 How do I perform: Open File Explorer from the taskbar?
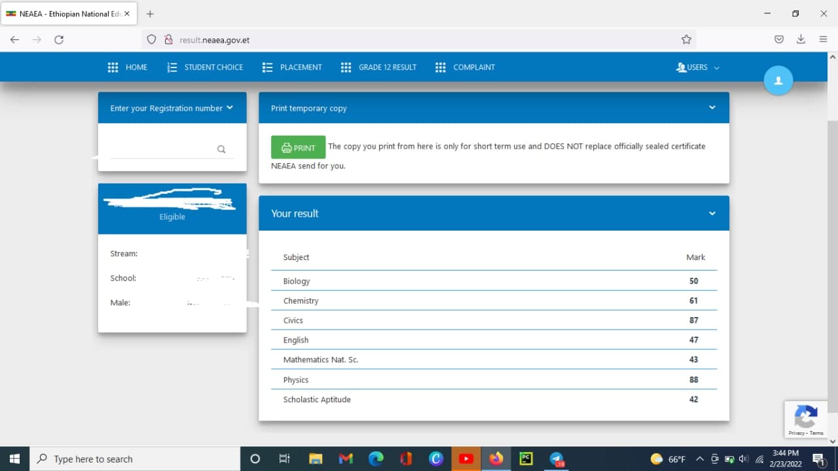(316, 459)
